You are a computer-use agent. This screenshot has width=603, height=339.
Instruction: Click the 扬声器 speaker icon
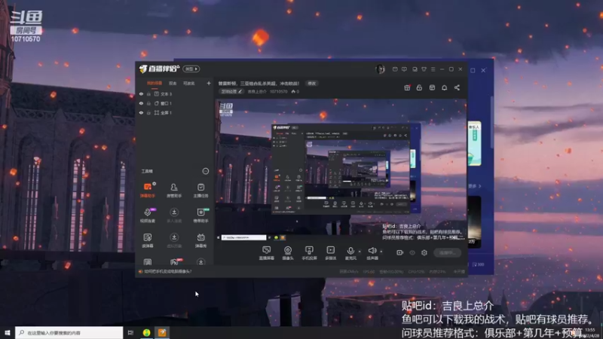pos(372,251)
